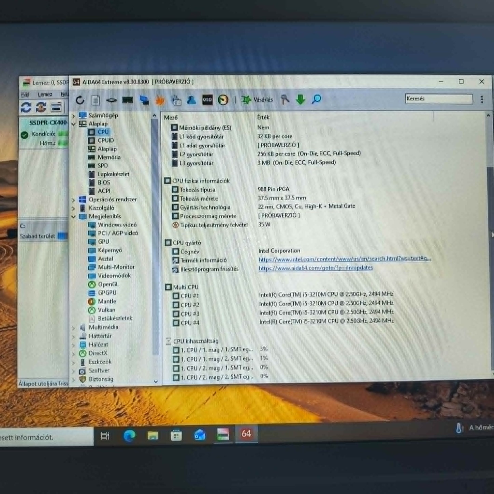The image size is (494, 494).
Task: Click the tree panel scroll-down arrow
Action: pyautogui.click(x=156, y=382)
